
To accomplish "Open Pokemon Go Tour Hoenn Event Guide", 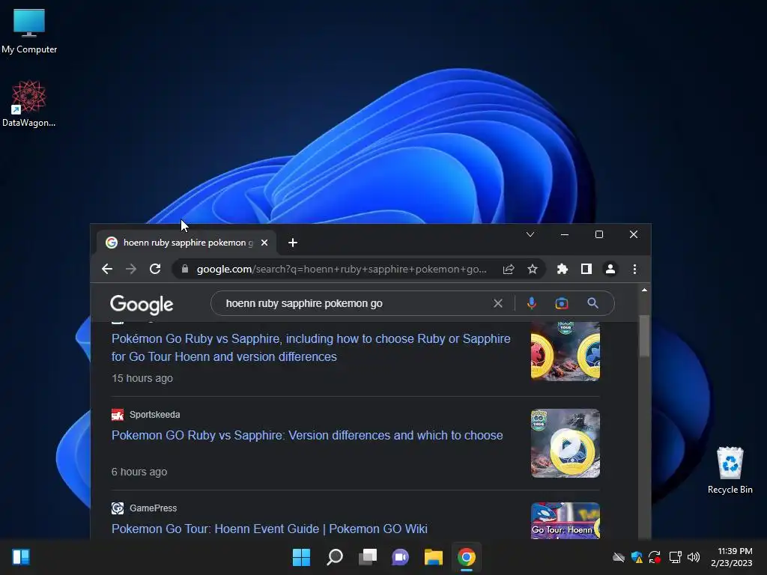I will [270, 529].
